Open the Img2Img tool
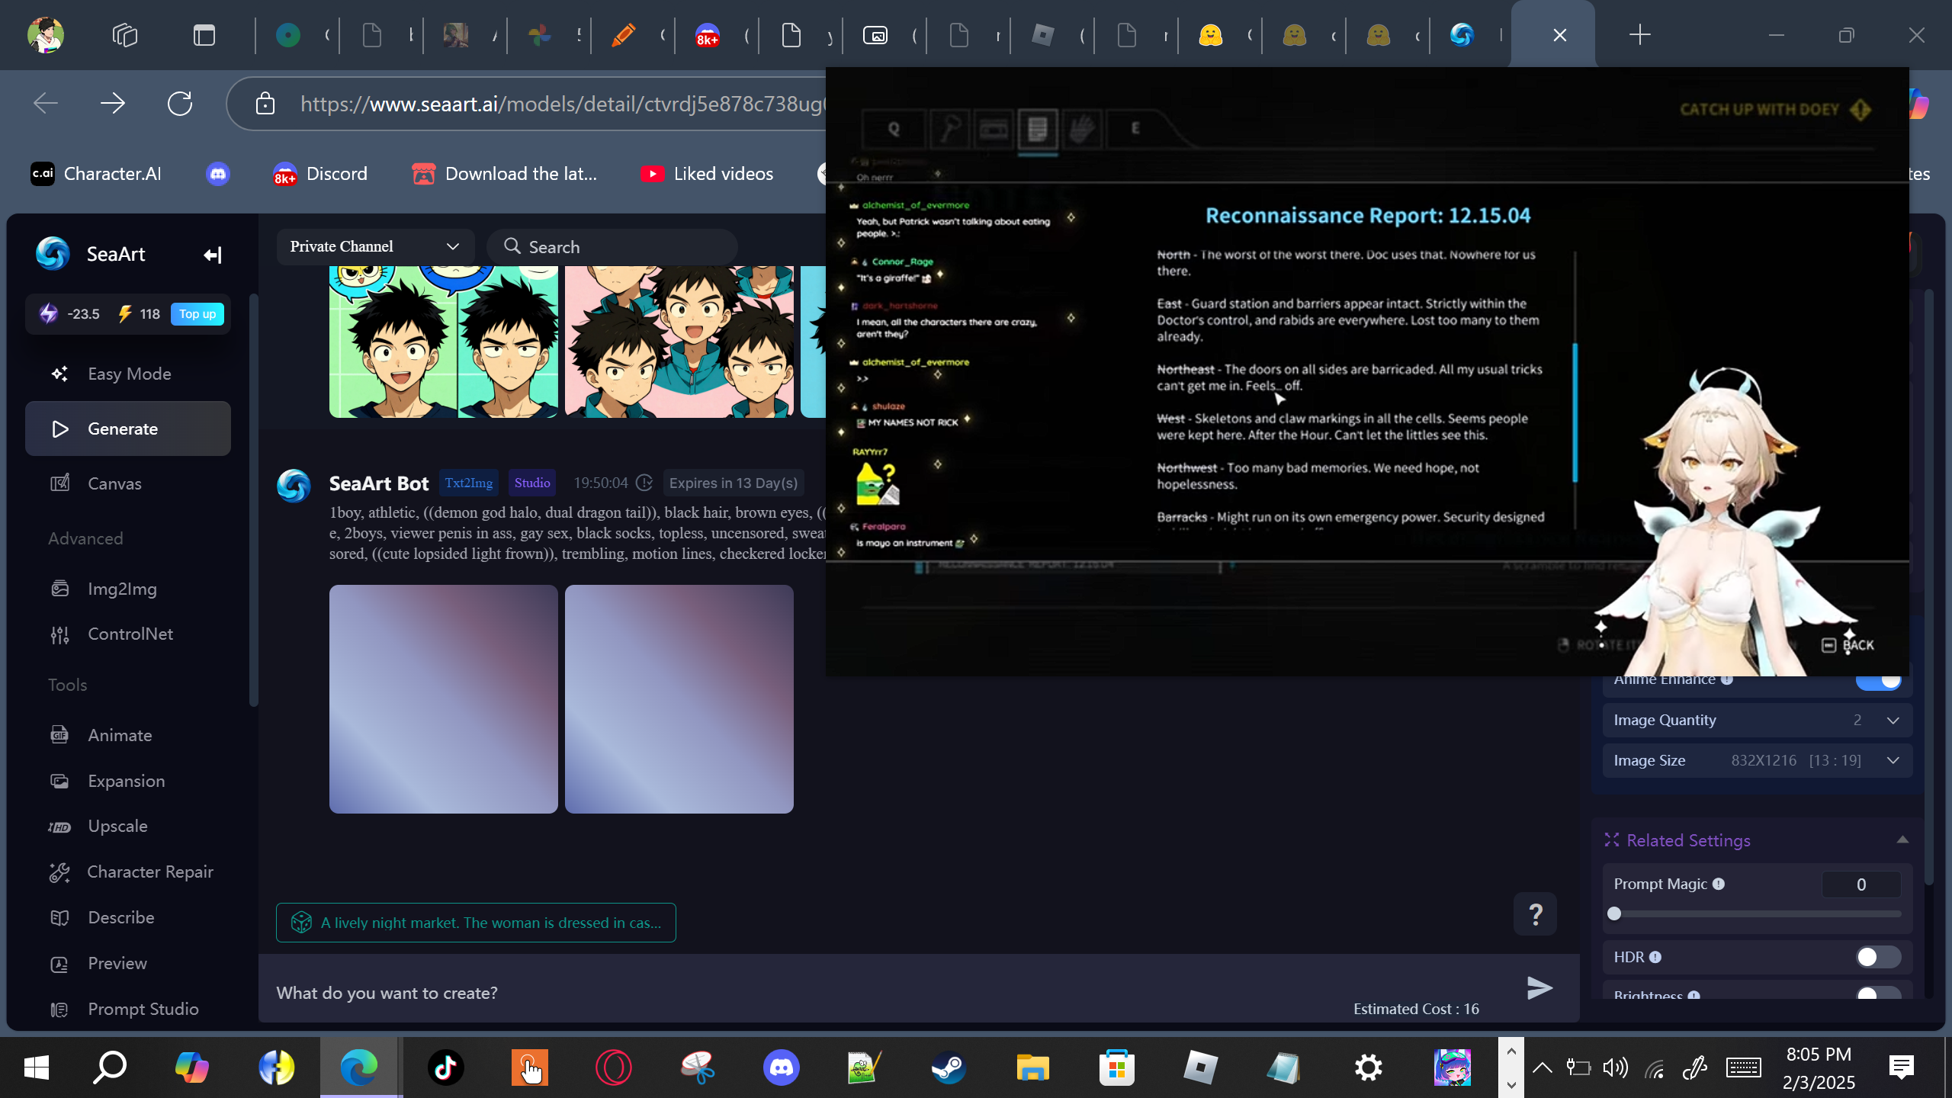Viewport: 1952px width, 1098px height. tap(122, 589)
